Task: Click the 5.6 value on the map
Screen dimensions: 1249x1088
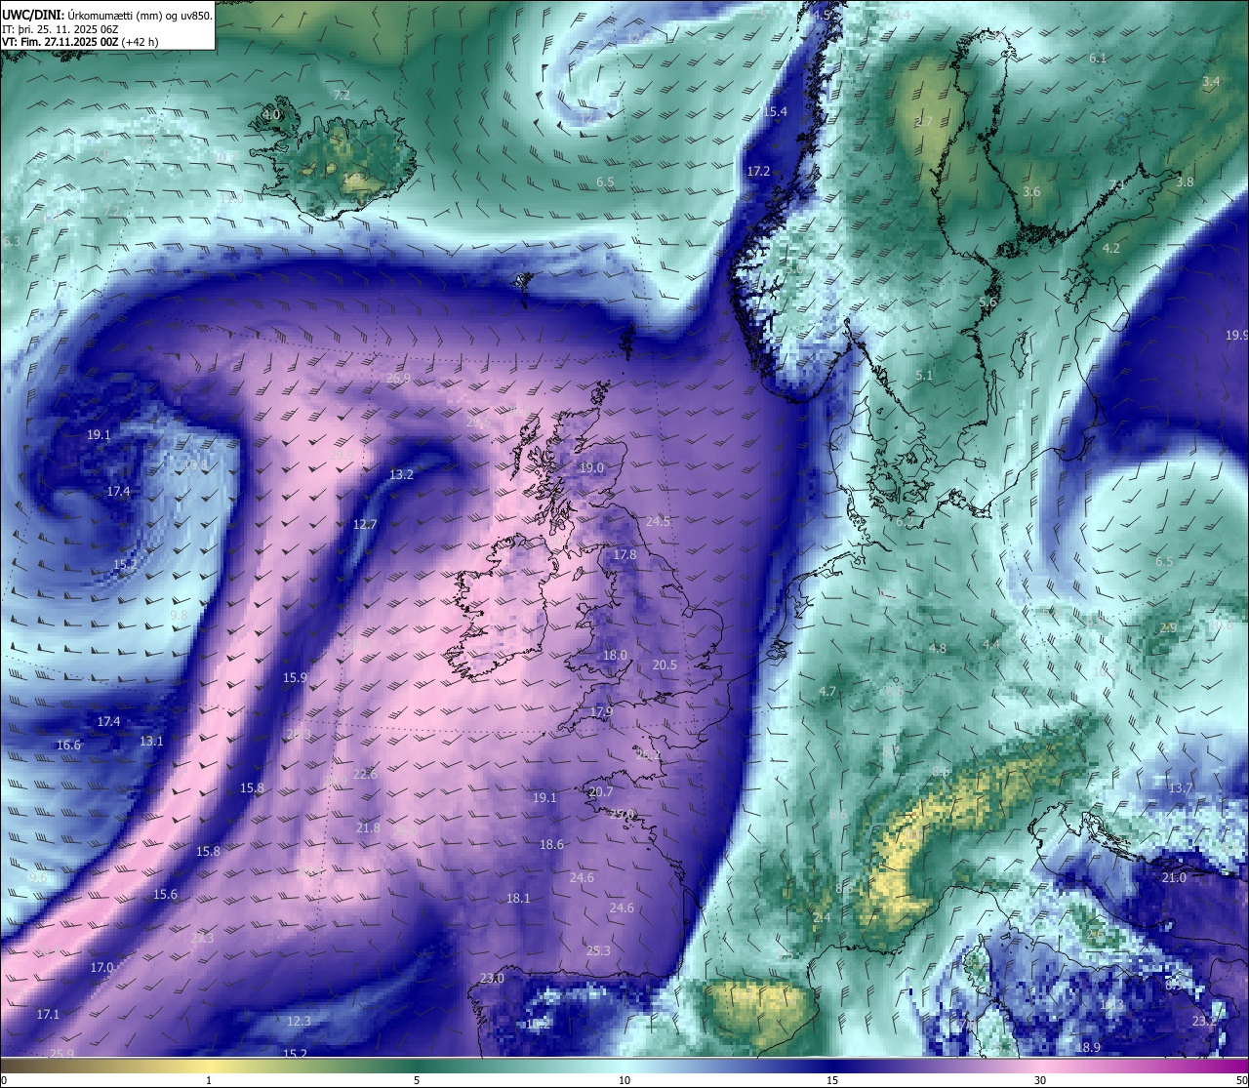Action: (x=987, y=302)
